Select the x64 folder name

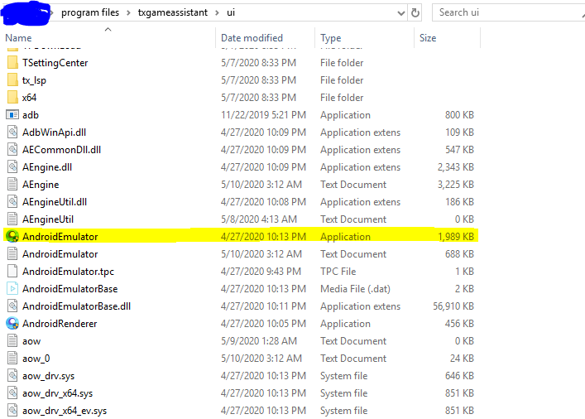(x=29, y=98)
